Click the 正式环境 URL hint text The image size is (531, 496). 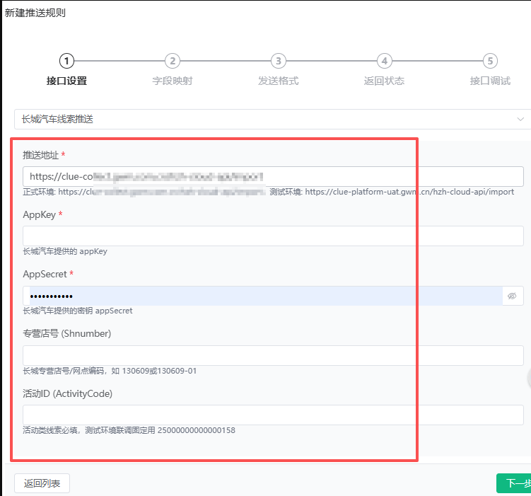click(144, 192)
